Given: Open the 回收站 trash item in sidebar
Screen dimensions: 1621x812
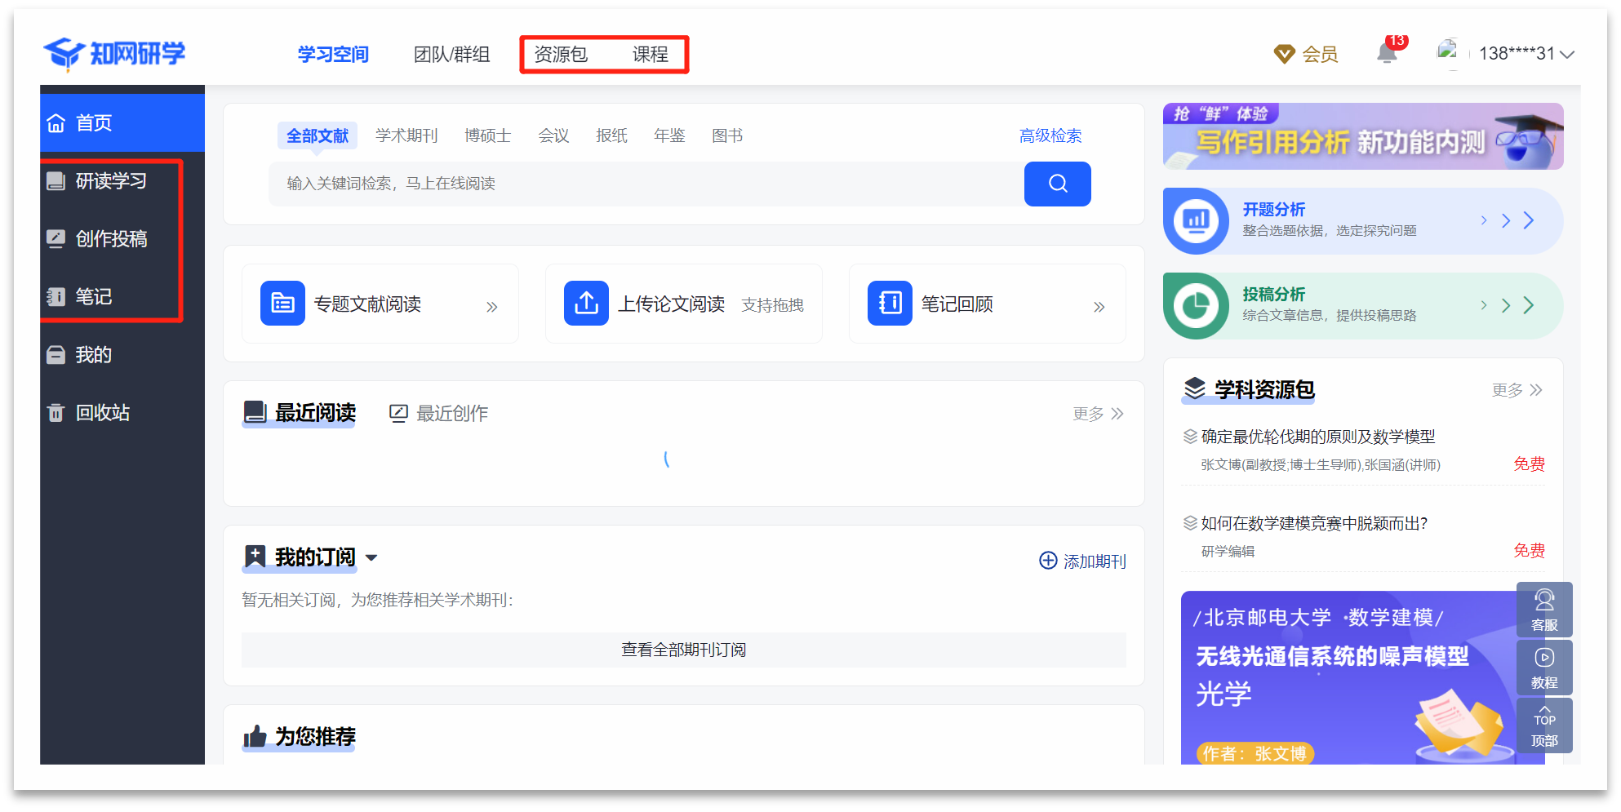Looking at the screenshot, I should coord(102,413).
